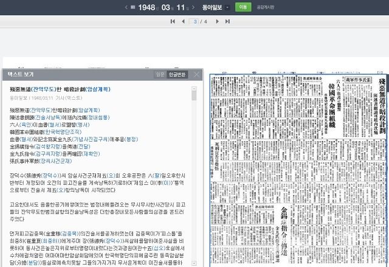Click the paragraph starting 고요한데서도
This screenshot has width=389, height=267.
pos(97,212)
